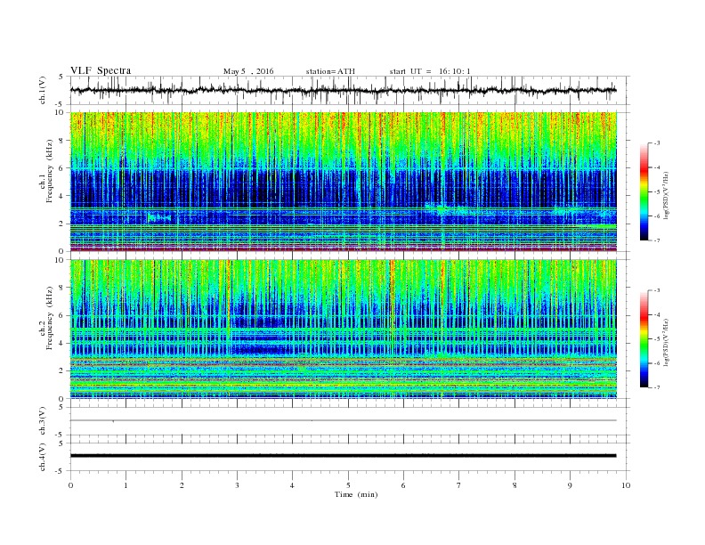
Task: Click time axis tick label "1"
Action: (126, 485)
